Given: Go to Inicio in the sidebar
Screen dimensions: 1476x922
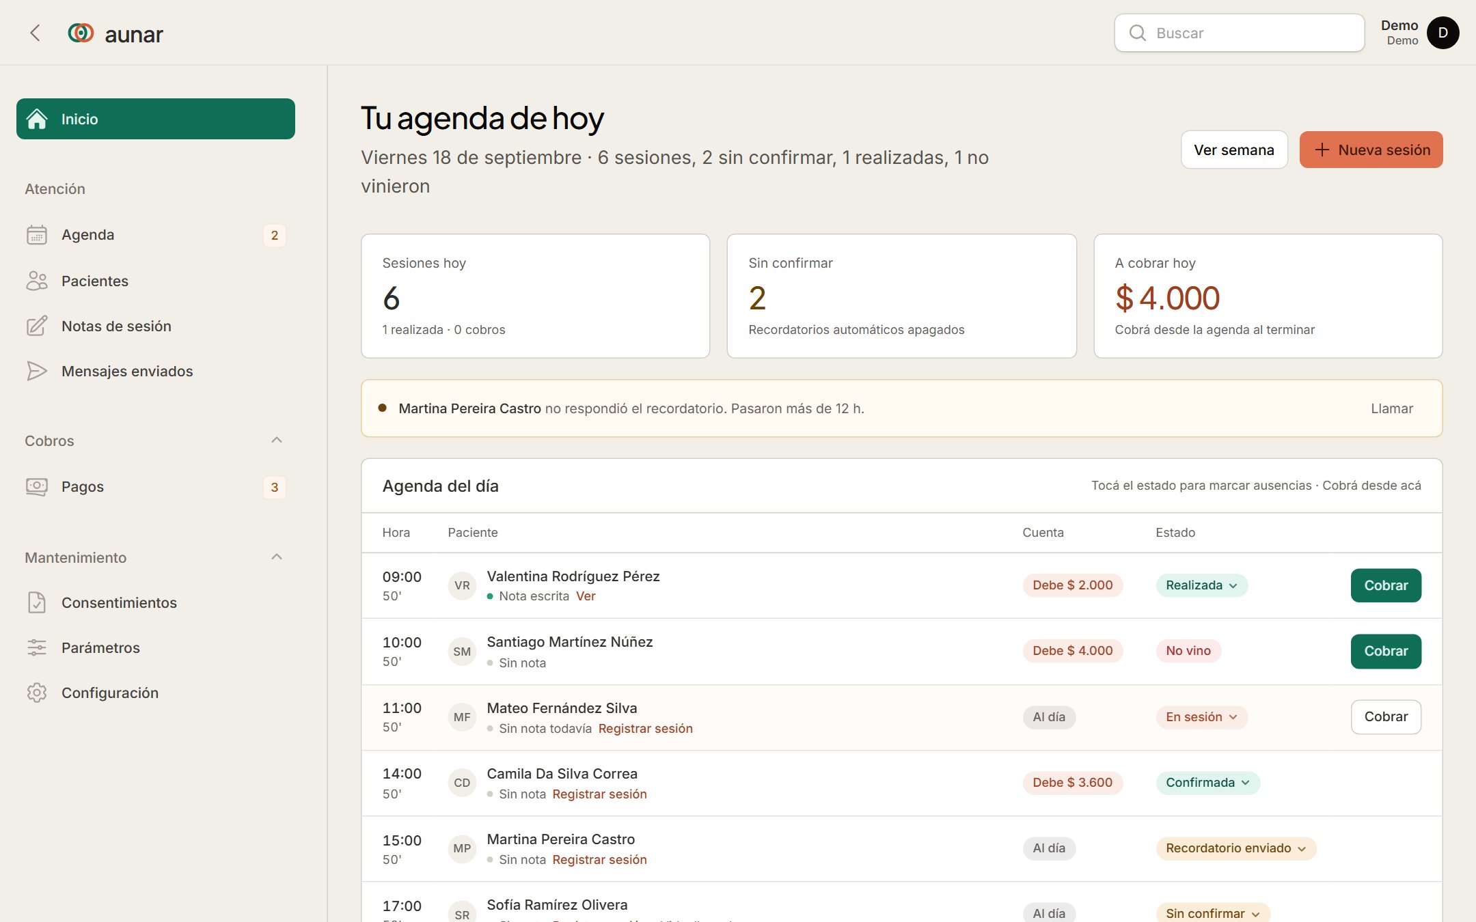Looking at the screenshot, I should pyautogui.click(x=156, y=119).
